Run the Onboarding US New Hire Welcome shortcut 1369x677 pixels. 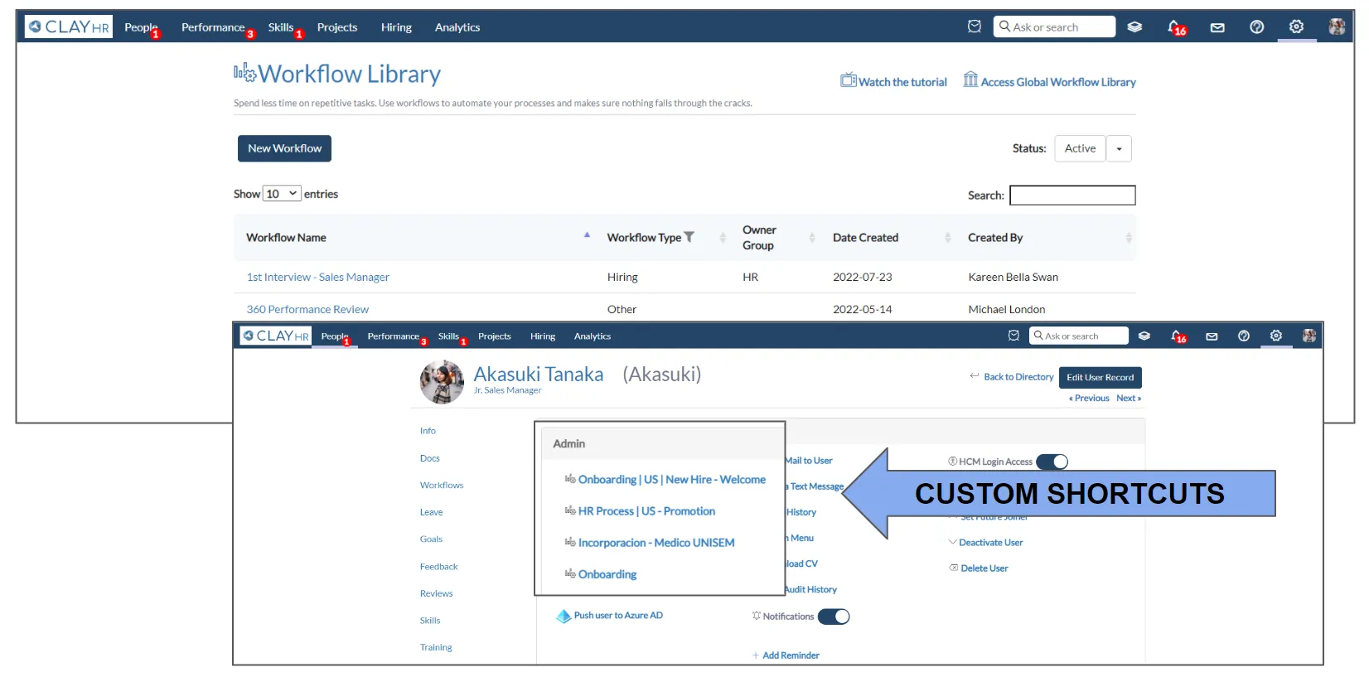tap(672, 480)
